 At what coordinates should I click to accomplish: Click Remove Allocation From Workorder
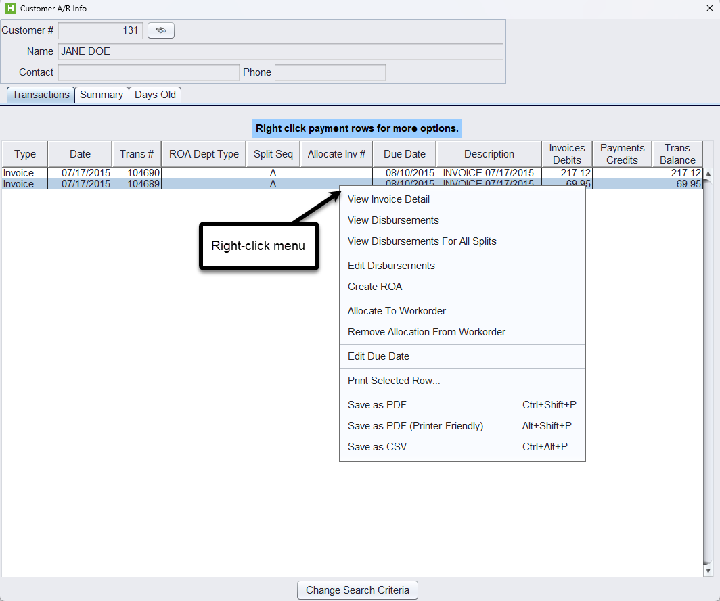click(426, 332)
